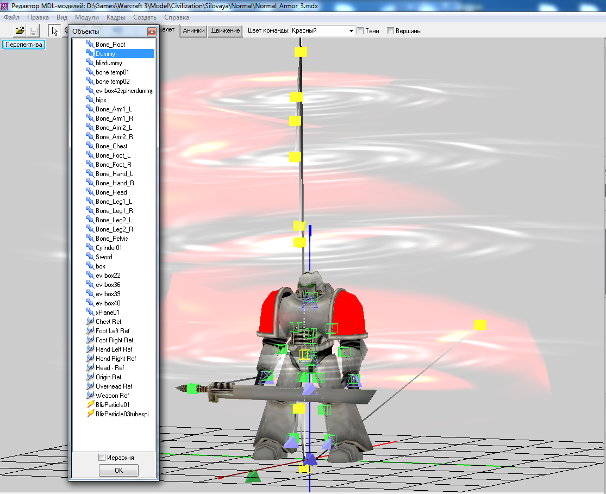Image resolution: width=606 pixels, height=494 pixels.
Task: Select Bone_Arm1_R in the object list
Action: tap(114, 118)
